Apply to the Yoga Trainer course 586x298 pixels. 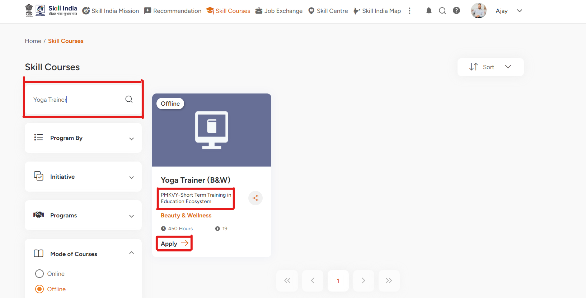click(174, 244)
